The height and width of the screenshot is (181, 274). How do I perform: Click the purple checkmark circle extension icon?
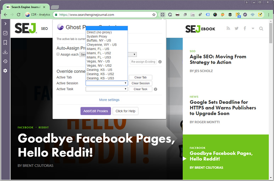pyautogui.click(x=245, y=15)
